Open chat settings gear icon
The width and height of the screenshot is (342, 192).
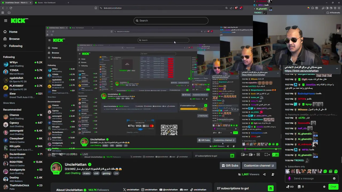click(x=324, y=187)
